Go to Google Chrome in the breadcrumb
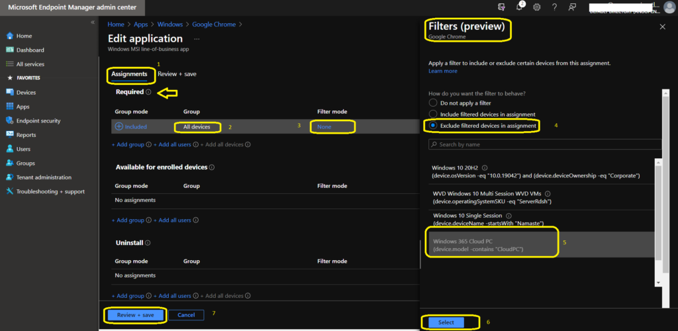 214,24
